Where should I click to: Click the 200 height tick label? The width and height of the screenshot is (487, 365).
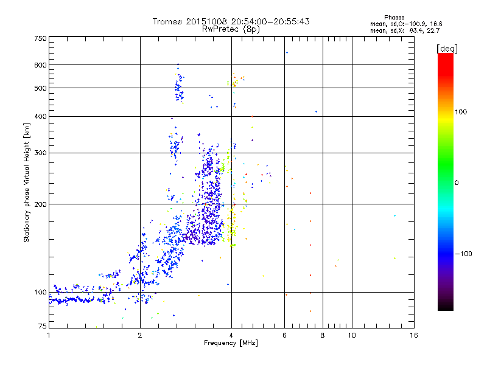pos(41,204)
